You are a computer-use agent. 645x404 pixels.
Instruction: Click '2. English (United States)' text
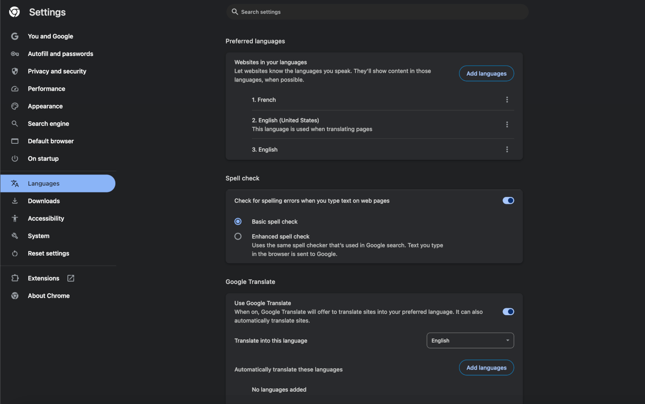coord(285,120)
